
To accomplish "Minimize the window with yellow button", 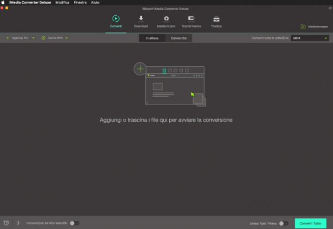I will (7, 8).
